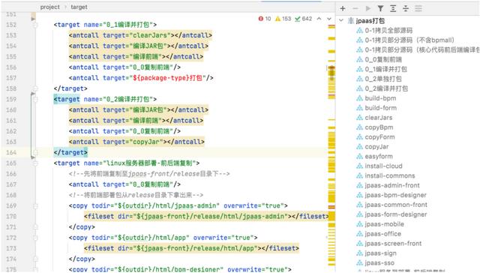This screenshot has width=480, height=273.
Task: Select the jpaas-common-front target
Action: [x=396, y=205]
